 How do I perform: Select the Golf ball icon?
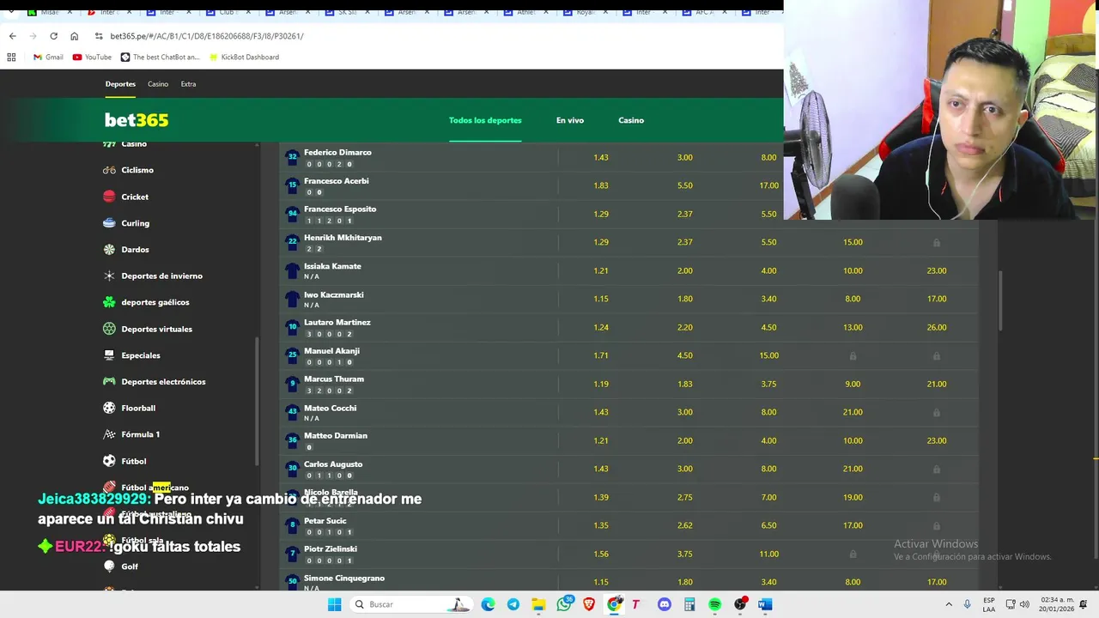coord(109,566)
